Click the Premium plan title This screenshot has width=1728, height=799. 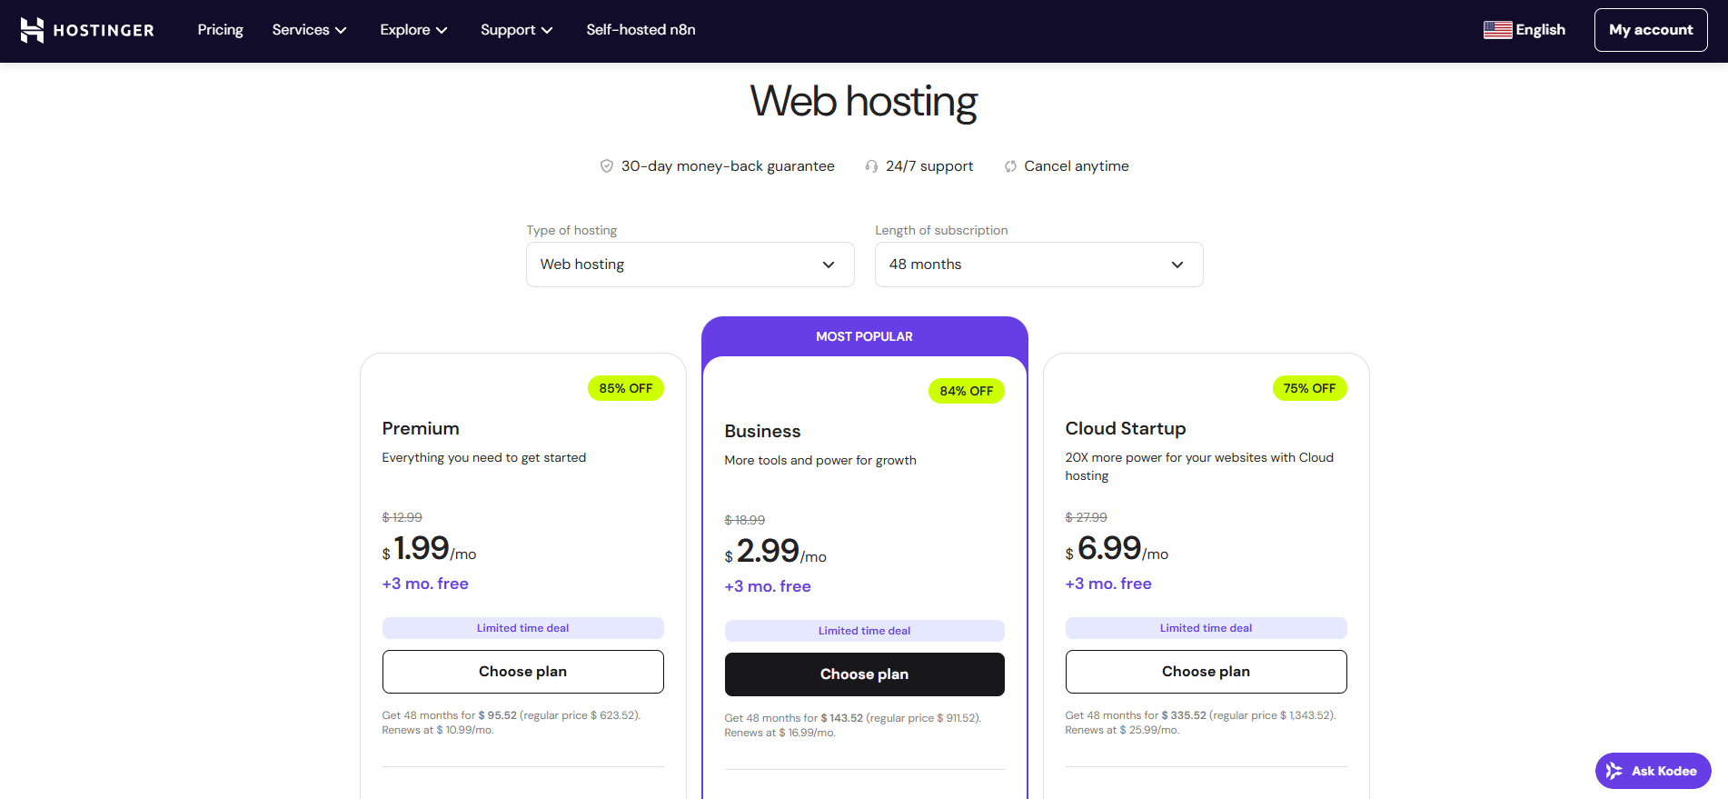point(421,429)
